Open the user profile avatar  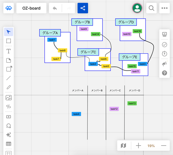(x=137, y=8)
